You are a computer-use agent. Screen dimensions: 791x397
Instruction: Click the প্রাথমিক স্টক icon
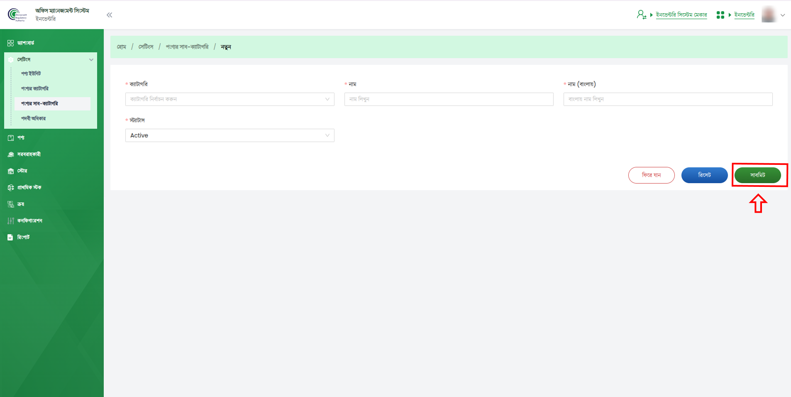coord(11,188)
